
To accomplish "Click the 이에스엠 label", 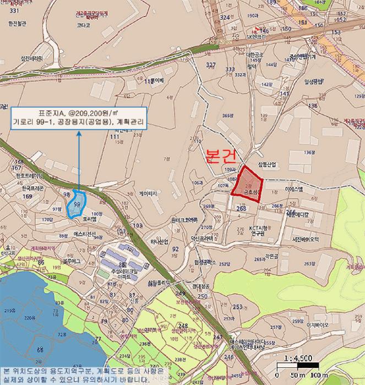I will tap(294, 189).
